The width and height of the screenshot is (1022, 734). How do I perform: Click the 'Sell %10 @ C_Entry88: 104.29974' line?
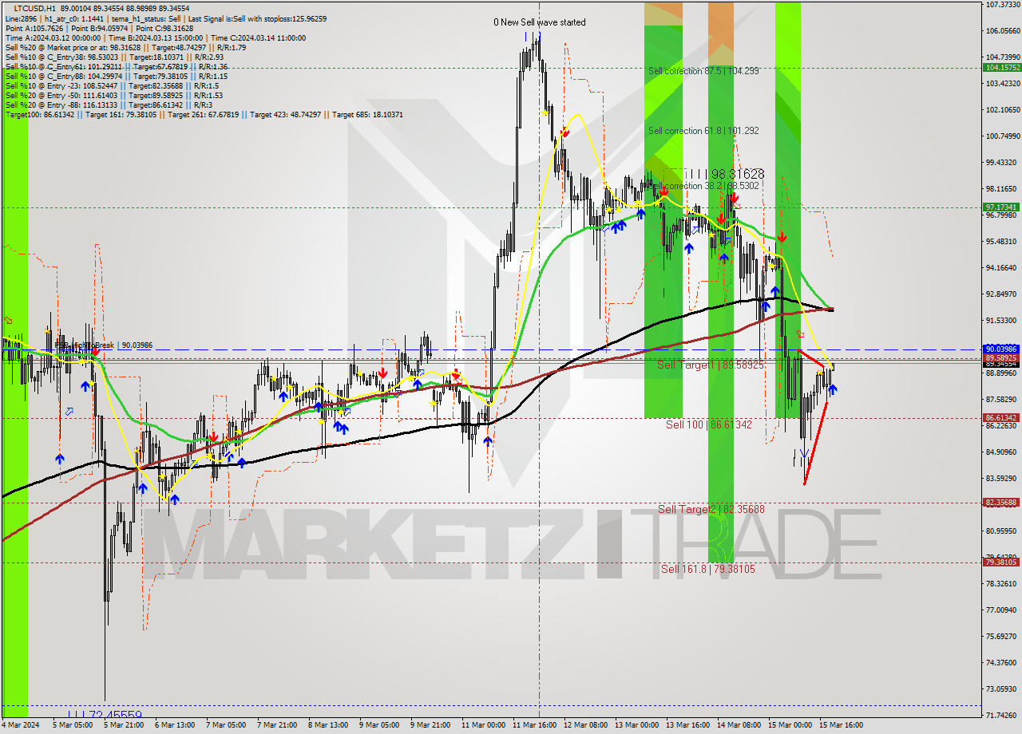coord(117,76)
